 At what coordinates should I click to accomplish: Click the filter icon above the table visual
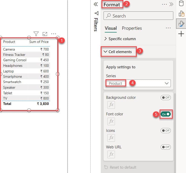pyautogui.click(x=36, y=34)
